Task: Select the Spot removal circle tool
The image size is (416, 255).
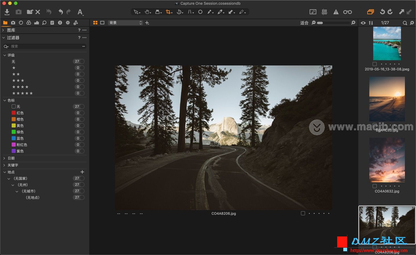Action: (200, 12)
